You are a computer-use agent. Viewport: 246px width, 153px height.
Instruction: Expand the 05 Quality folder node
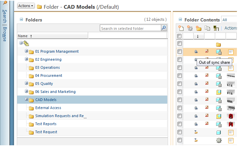(x=26, y=83)
